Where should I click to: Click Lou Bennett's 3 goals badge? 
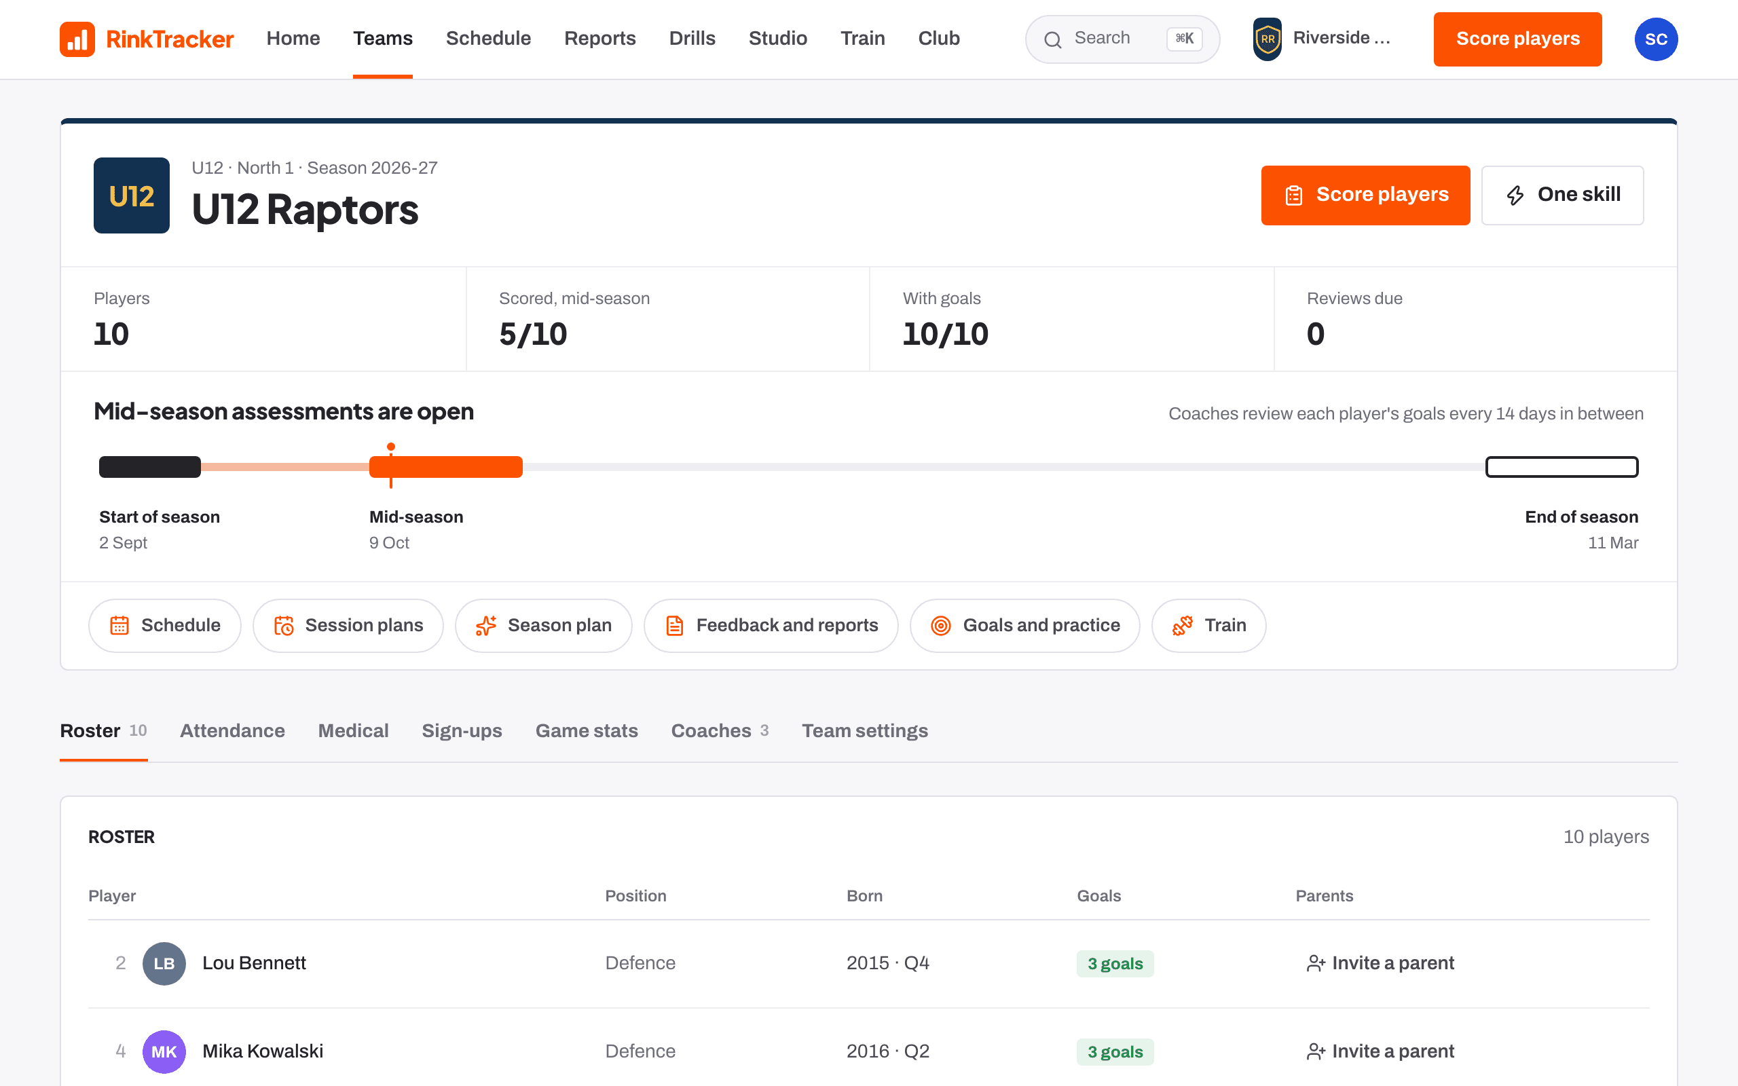[x=1115, y=964]
